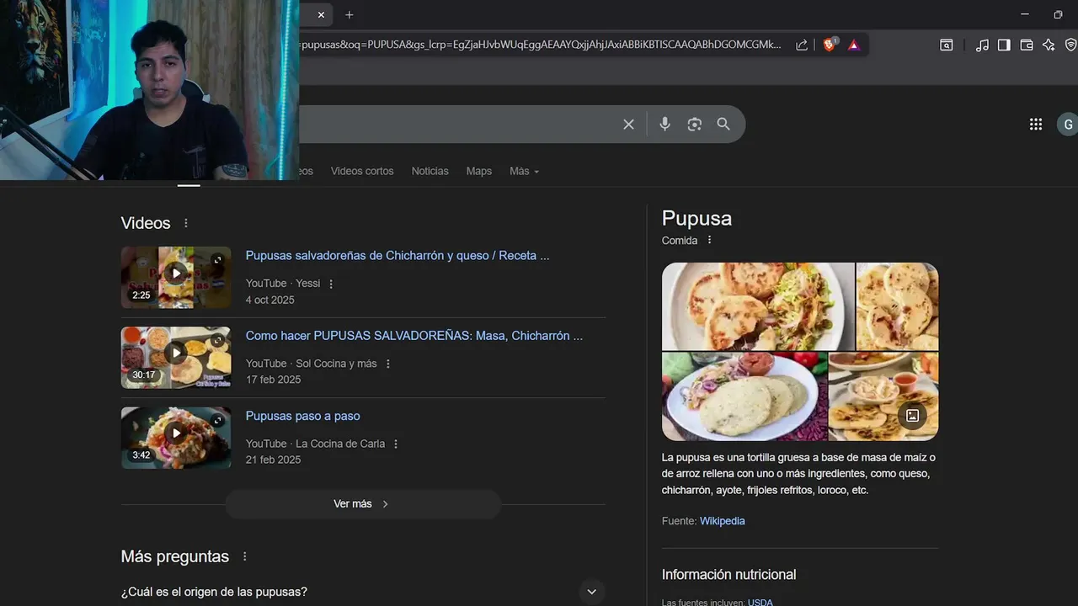This screenshot has width=1078, height=606.
Task: Click the Brave Shields lion icon
Action: point(830,45)
